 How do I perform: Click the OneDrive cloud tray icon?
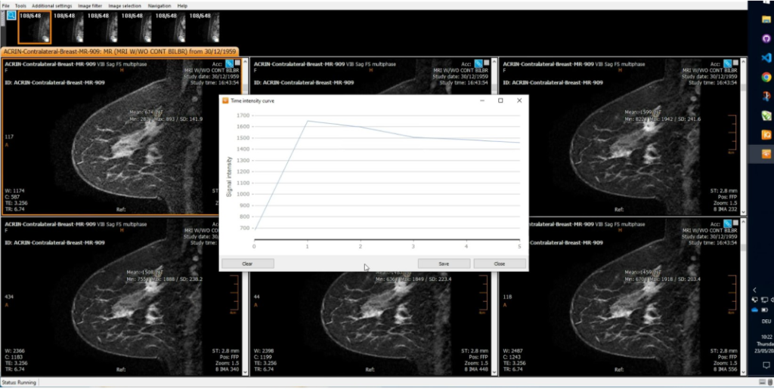pyautogui.click(x=754, y=309)
